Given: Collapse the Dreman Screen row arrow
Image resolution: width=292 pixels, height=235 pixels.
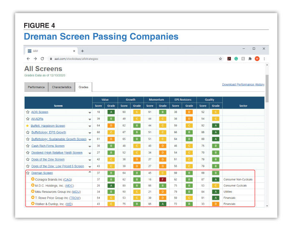Looking at the screenshot, I should click(x=90, y=172).
